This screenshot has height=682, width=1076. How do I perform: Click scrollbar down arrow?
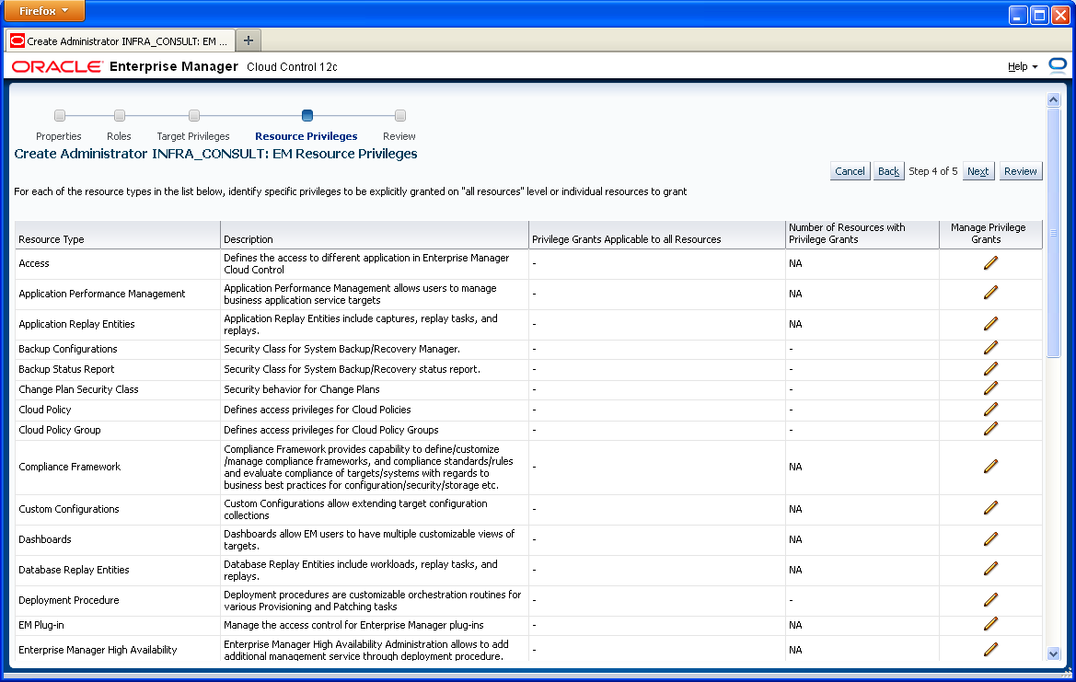pyautogui.click(x=1053, y=653)
